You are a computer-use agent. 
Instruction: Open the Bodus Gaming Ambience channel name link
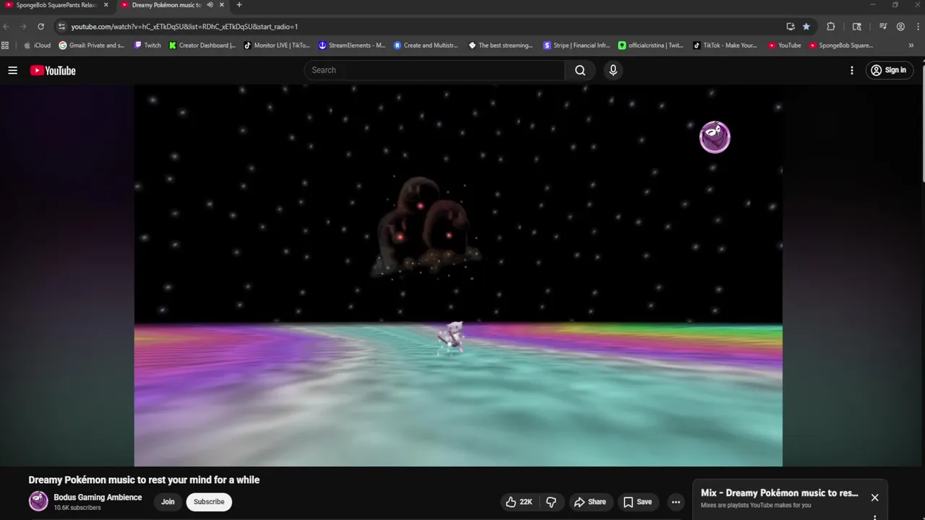[98, 498]
